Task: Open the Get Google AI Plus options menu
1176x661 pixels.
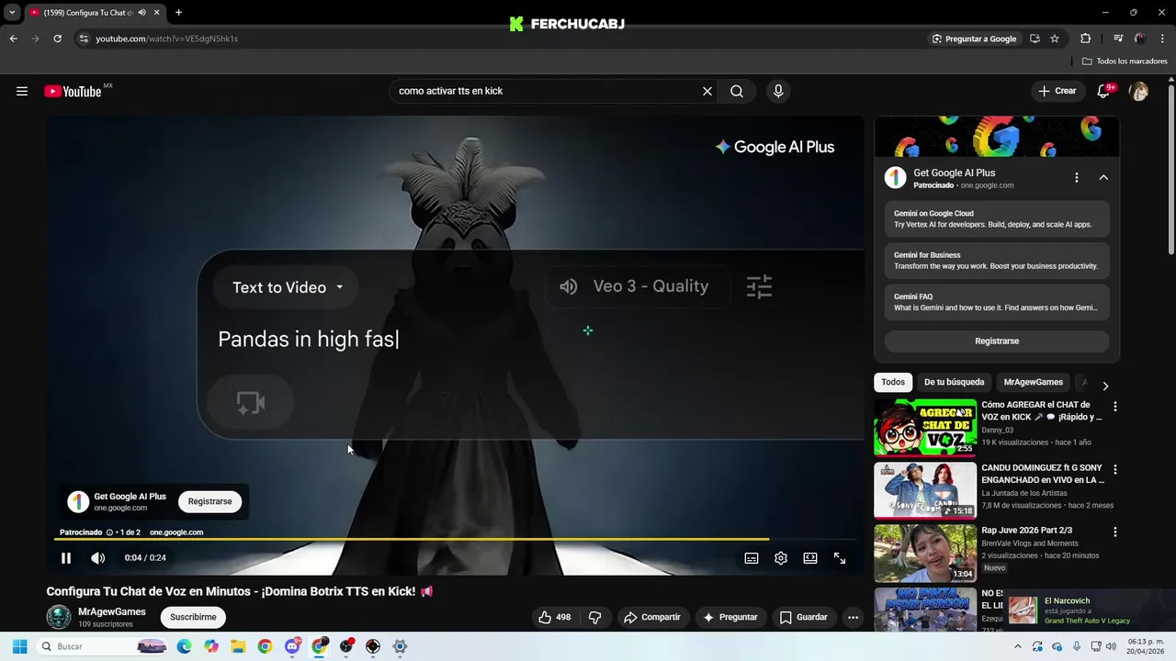Action: (1077, 177)
